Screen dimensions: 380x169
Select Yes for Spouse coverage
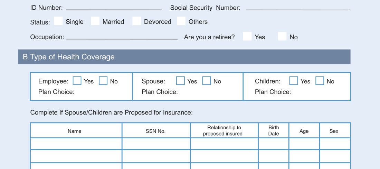(180, 81)
